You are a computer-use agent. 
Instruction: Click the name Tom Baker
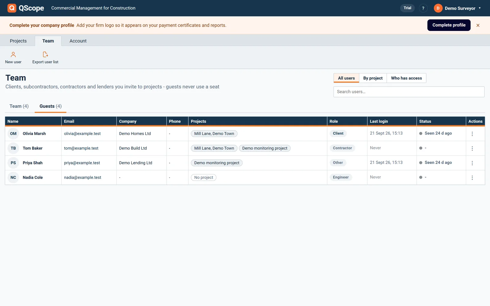click(x=32, y=148)
